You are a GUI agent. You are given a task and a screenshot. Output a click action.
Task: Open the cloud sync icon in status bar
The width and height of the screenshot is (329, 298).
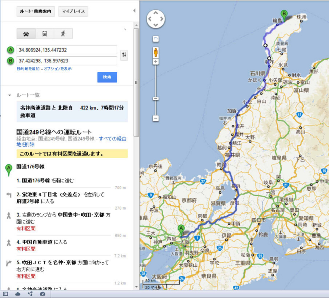pyautogui.click(x=18, y=294)
